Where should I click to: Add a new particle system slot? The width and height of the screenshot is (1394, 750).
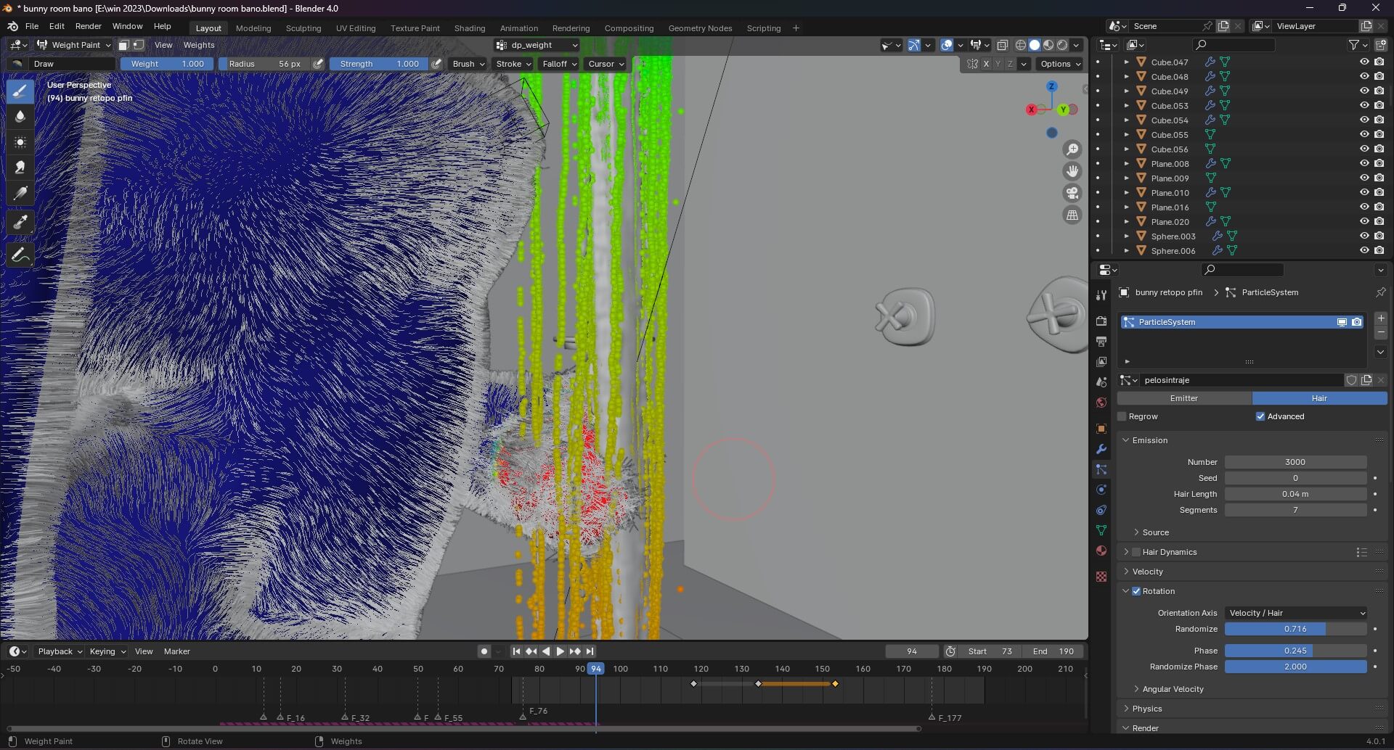(1380, 318)
